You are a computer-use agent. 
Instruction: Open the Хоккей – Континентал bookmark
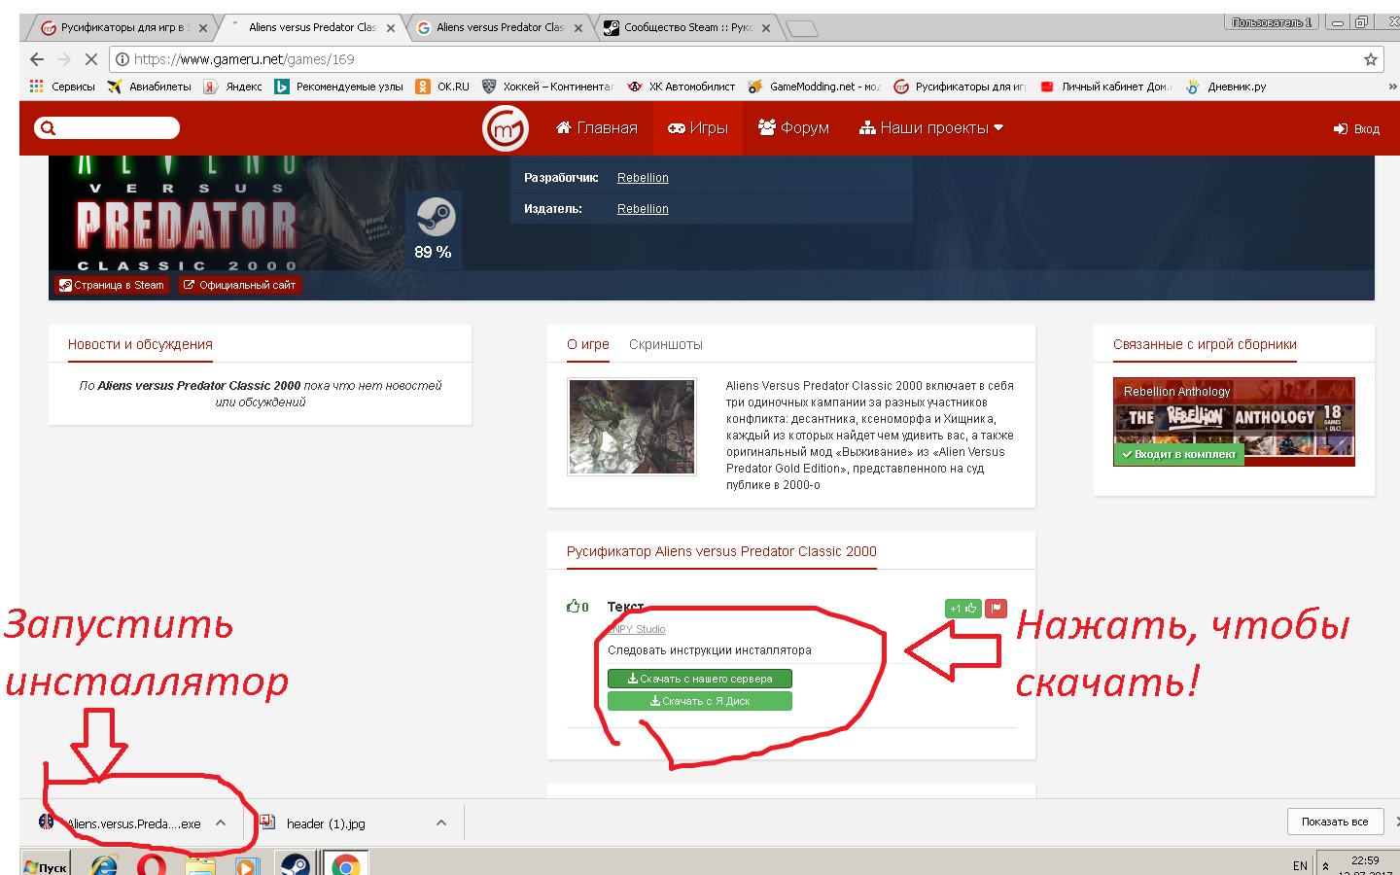point(547,87)
